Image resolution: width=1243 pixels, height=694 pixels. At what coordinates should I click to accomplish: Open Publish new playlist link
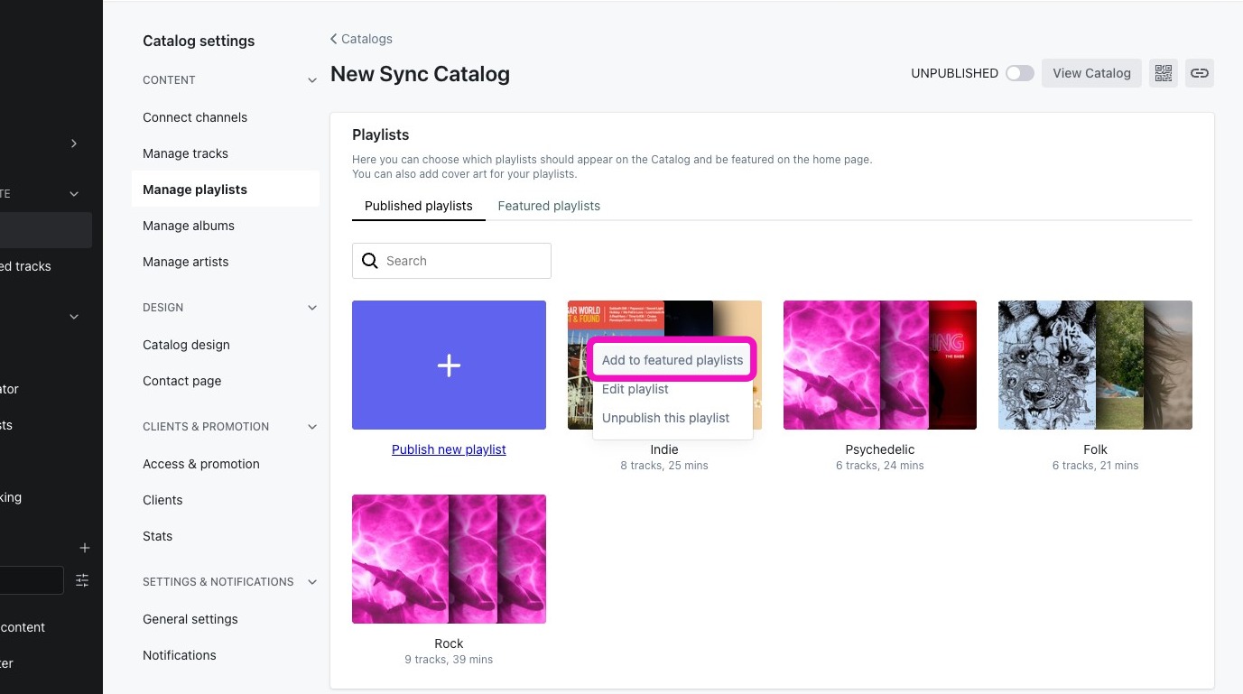pyautogui.click(x=449, y=449)
